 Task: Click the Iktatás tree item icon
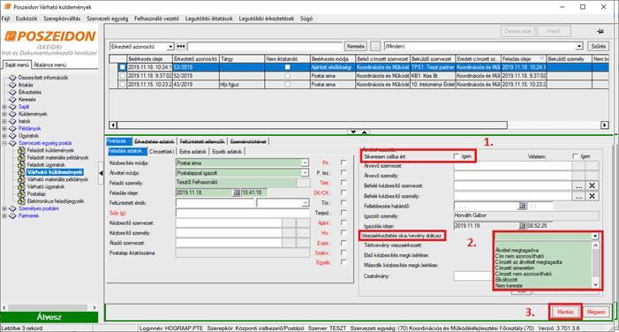click(12, 85)
